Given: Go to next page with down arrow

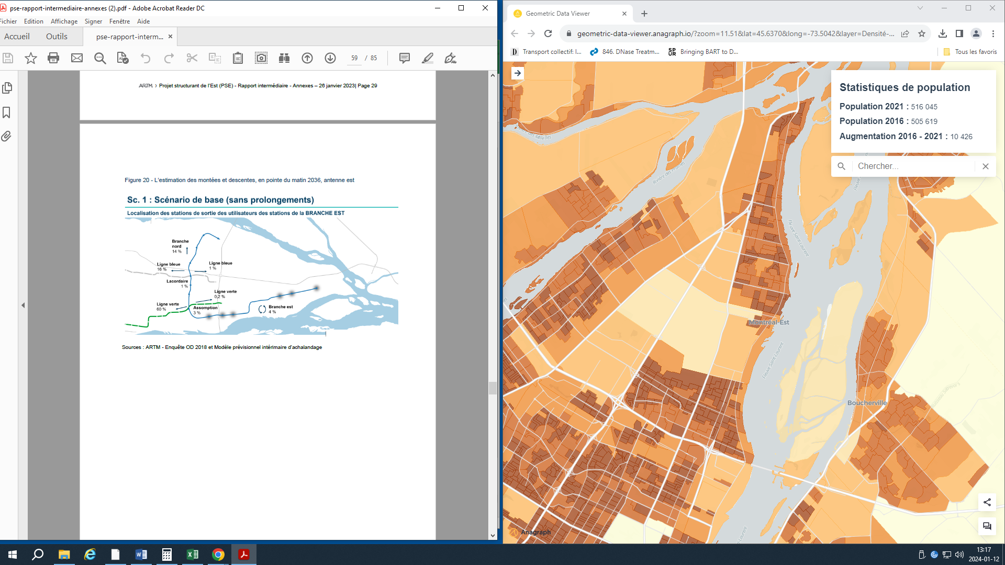Looking at the screenshot, I should click(330, 58).
